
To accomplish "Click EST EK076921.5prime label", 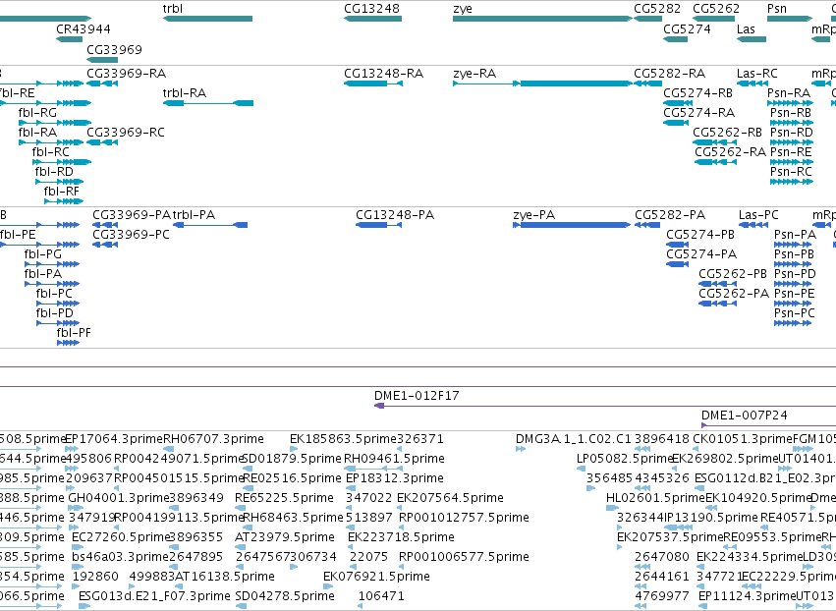I will [376, 577].
